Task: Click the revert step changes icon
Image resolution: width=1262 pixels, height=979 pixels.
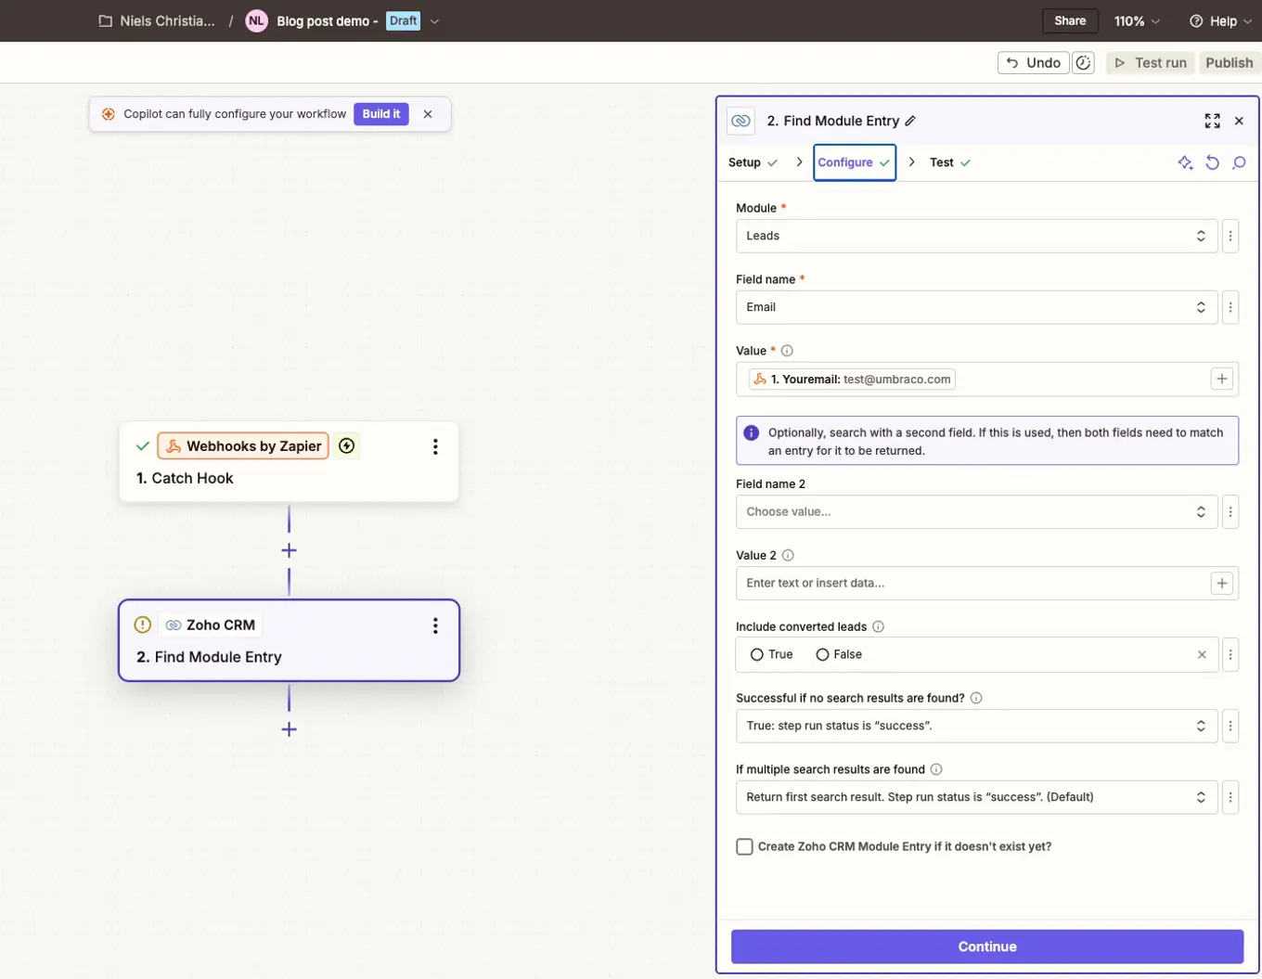Action: 1212,161
